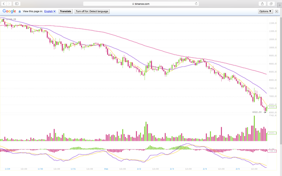The image size is (282, 176).
Task: Show the Safari sidebar
Action: point(17,4)
